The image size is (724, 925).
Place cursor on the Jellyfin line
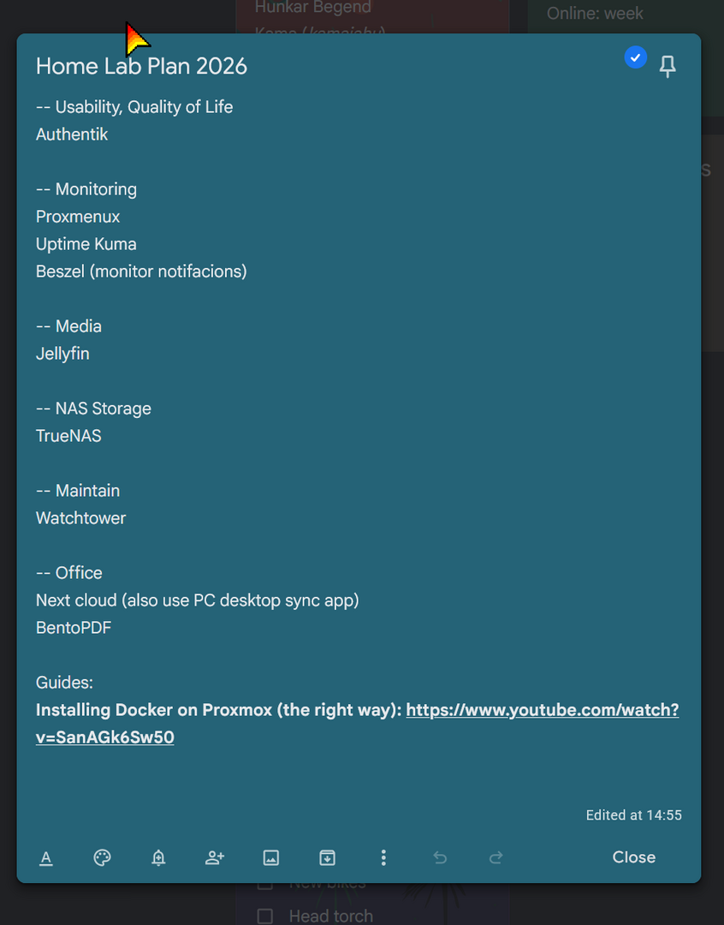point(62,354)
